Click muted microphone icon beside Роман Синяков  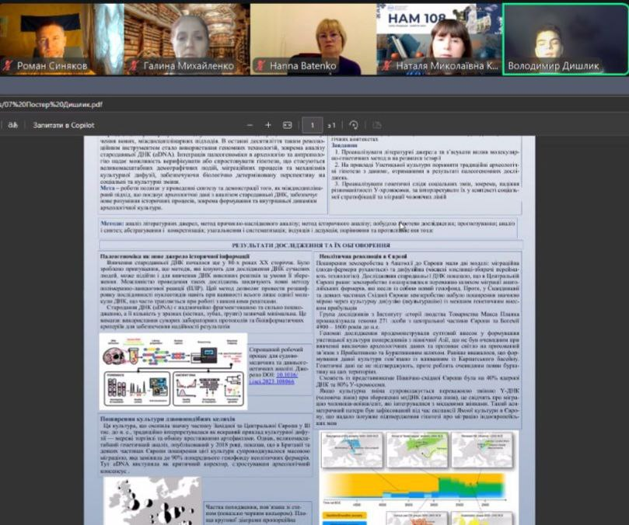pos(9,66)
